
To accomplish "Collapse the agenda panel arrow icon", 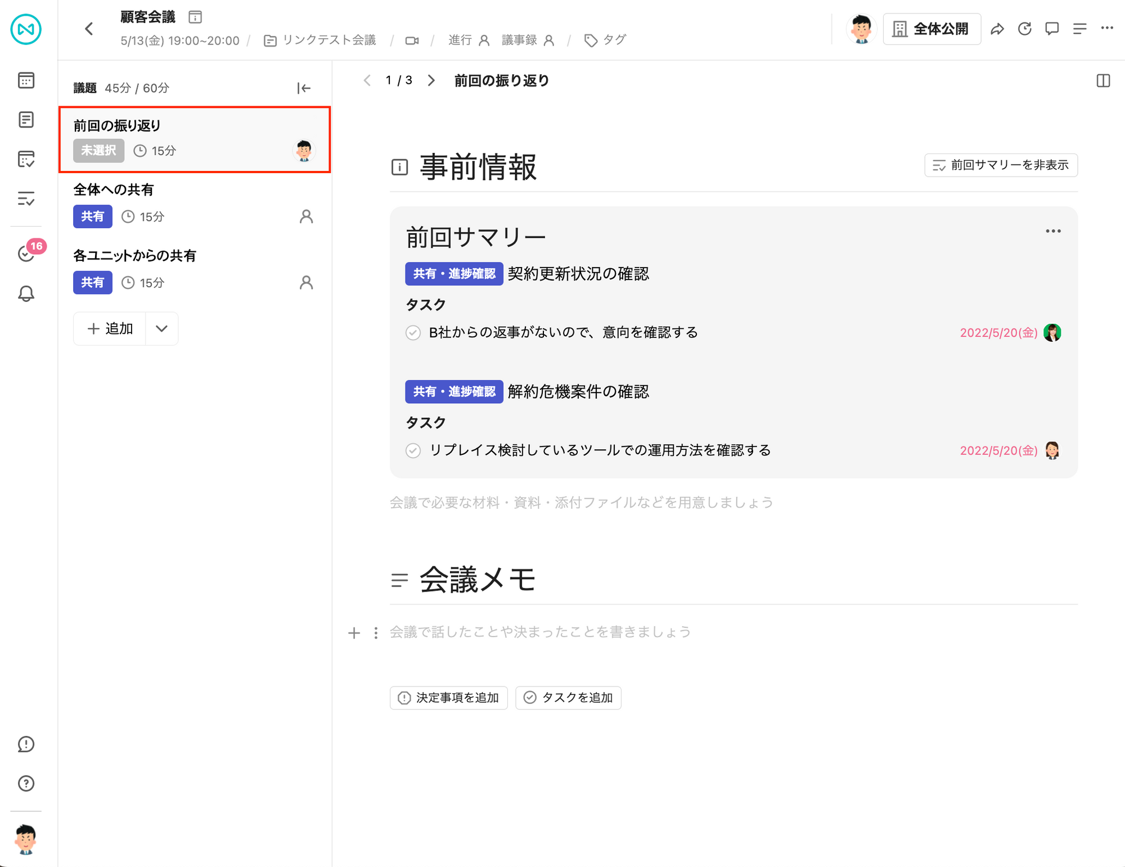I will click(x=304, y=88).
